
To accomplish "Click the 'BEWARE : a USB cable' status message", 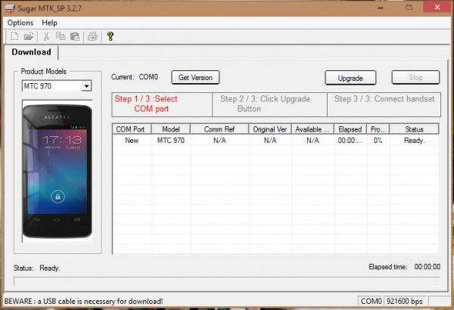I will tap(84, 302).
